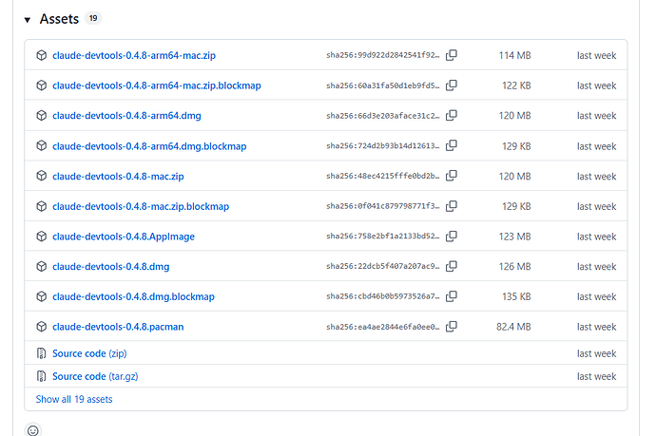Viewport: 656px width, 436px height.
Task: Click the 135 KB size value
Action: [x=516, y=296]
